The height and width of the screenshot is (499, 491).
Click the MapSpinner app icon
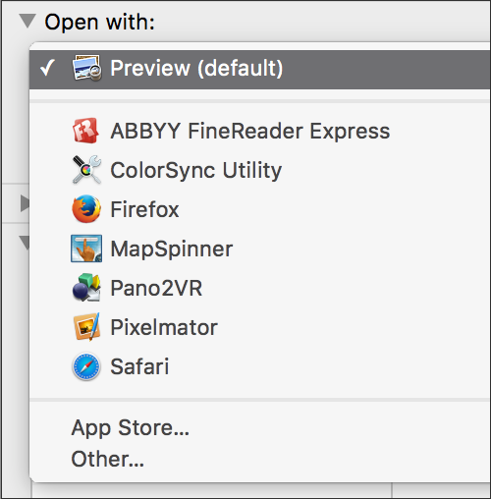[86, 249]
